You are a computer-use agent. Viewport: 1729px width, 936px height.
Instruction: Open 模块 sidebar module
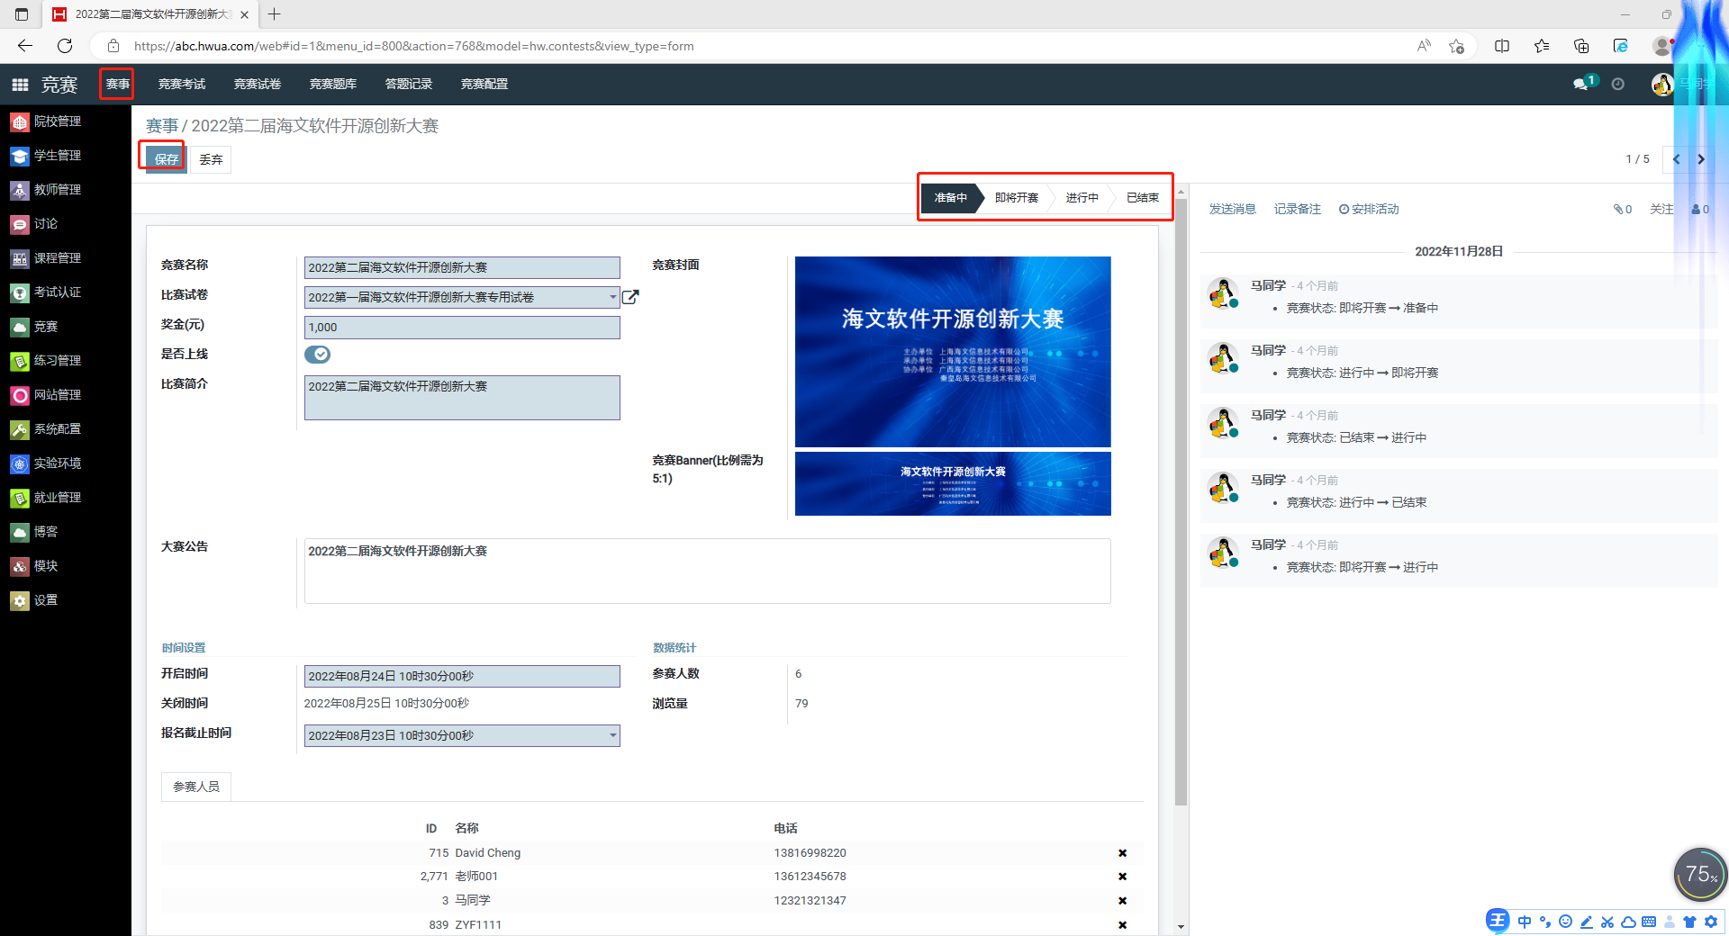point(34,566)
